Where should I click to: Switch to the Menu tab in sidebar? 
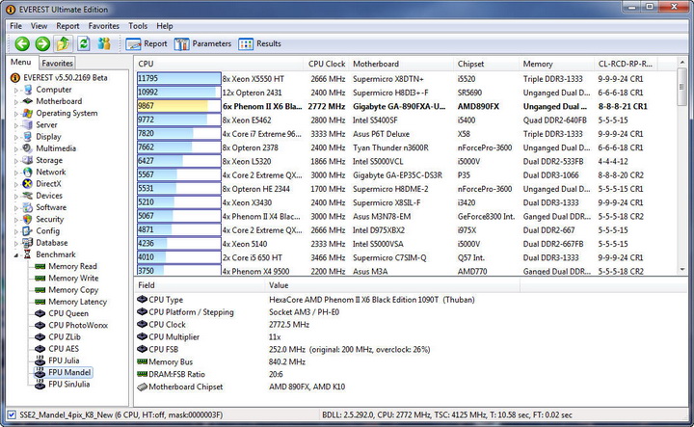tap(21, 63)
